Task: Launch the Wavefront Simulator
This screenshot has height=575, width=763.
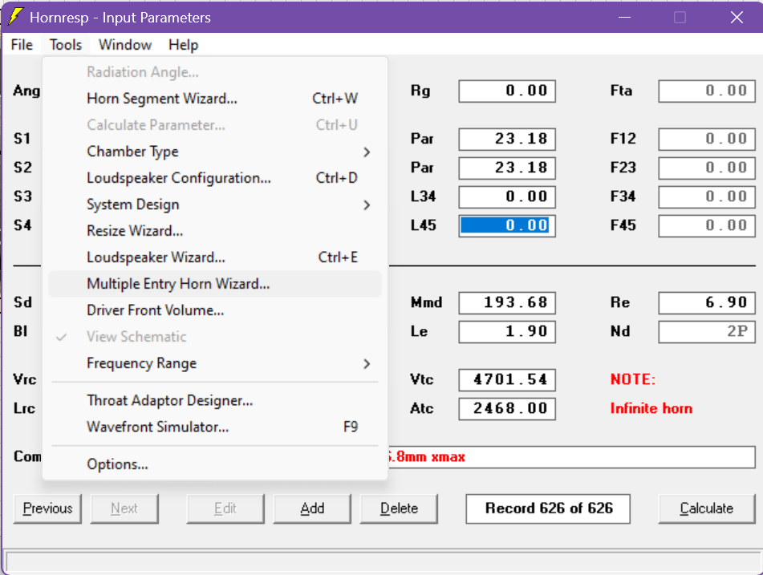Action: 215,427
